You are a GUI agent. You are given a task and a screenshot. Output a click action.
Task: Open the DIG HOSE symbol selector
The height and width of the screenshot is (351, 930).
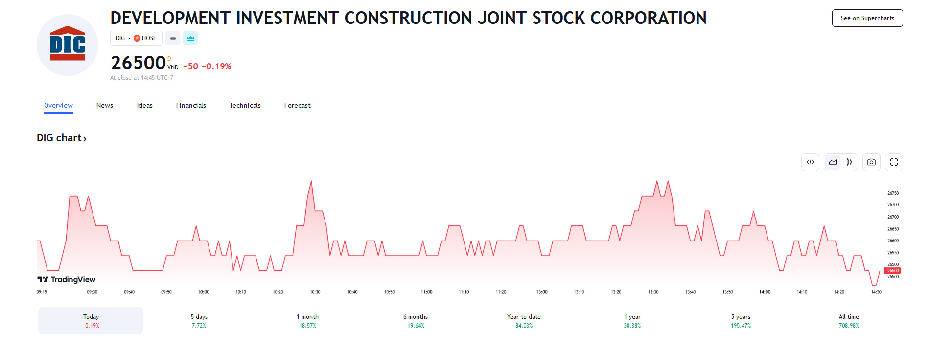[136, 38]
